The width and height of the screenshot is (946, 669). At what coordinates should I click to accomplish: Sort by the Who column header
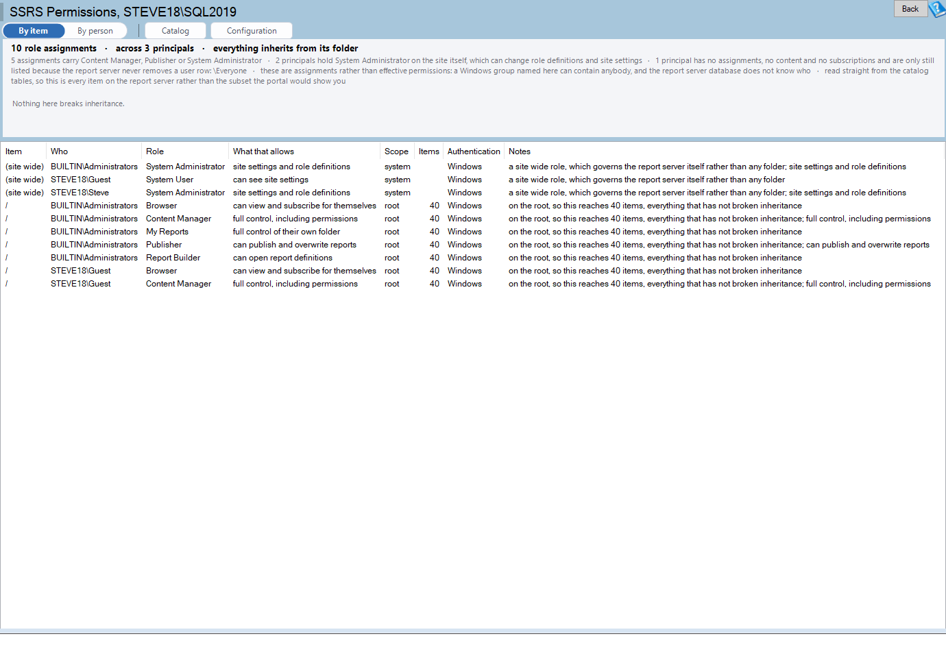coord(94,151)
